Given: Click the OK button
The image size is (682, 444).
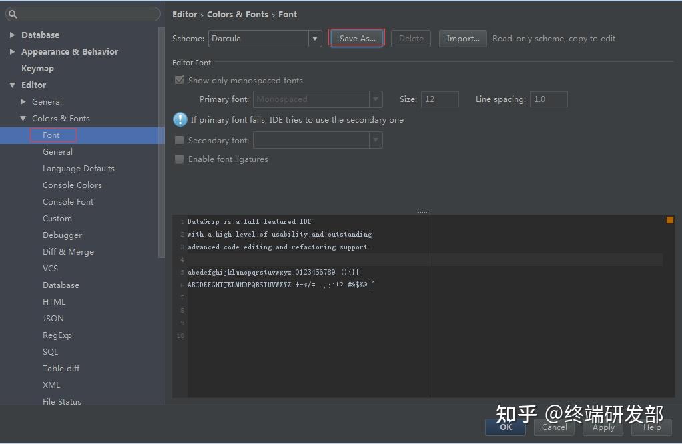Looking at the screenshot, I should tap(505, 427).
